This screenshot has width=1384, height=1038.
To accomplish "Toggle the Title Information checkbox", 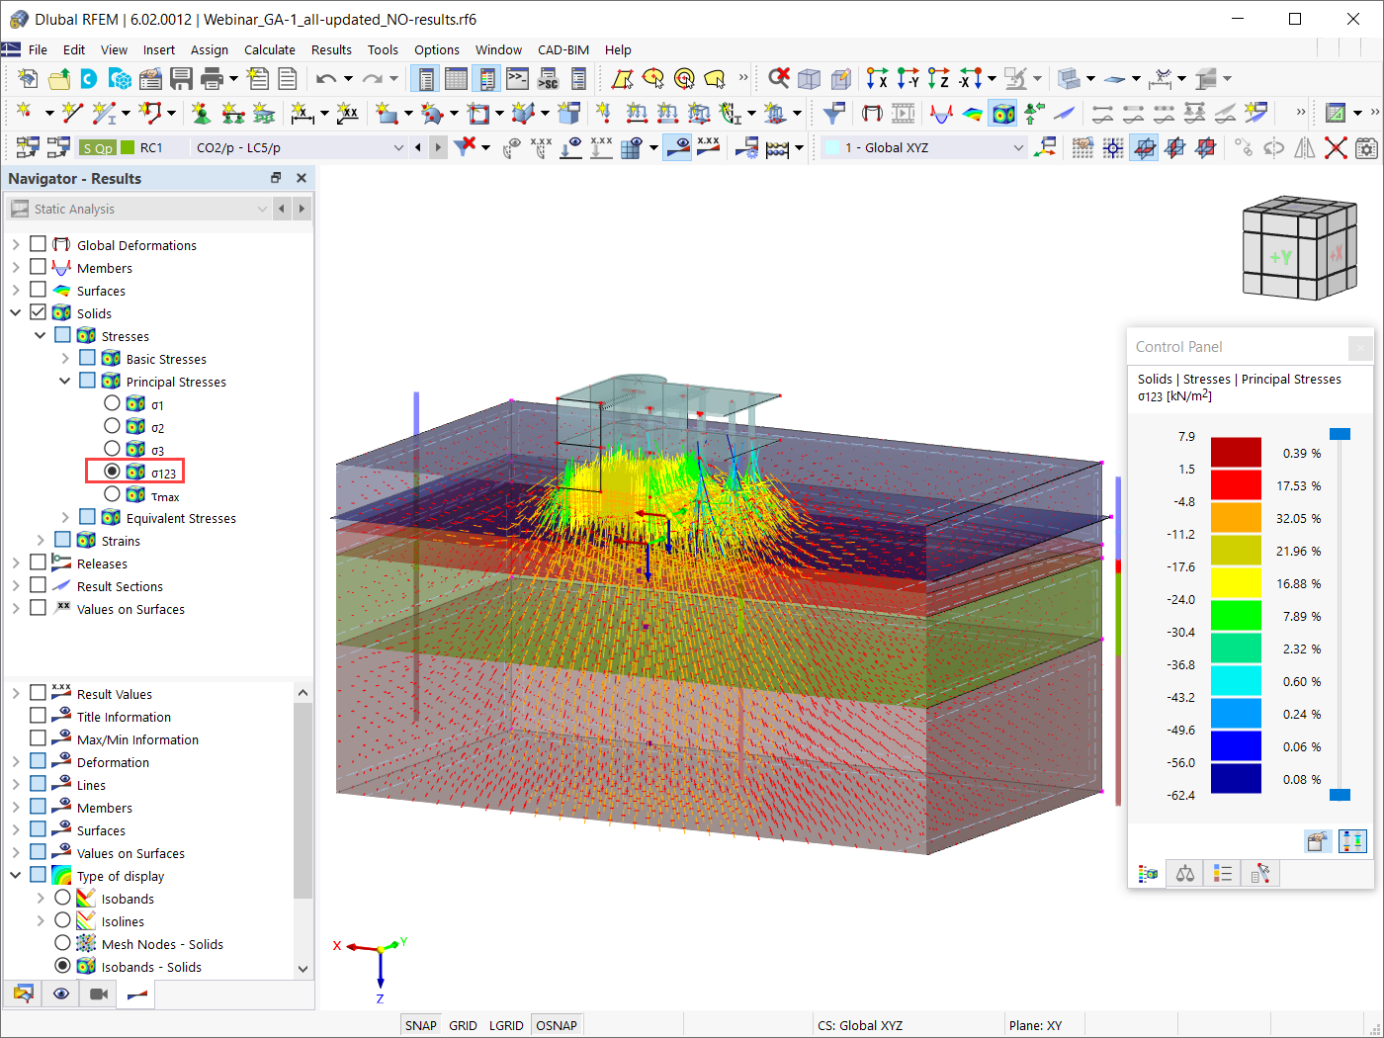I will coord(39,716).
